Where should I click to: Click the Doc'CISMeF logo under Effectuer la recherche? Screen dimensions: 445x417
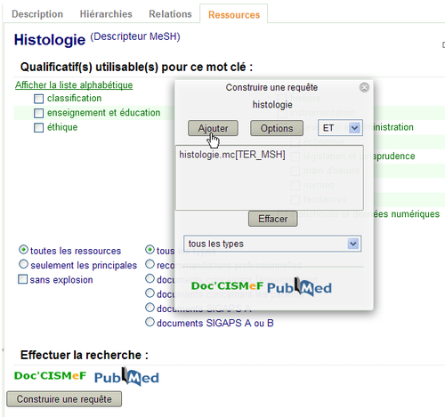(x=50, y=376)
